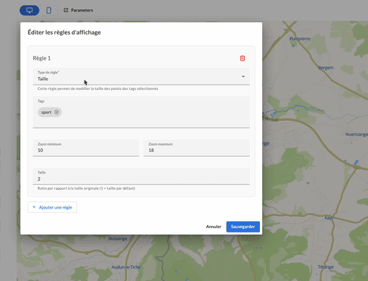Image resolution: width=368 pixels, height=281 pixels.
Task: Click the plus icon of Ajouter une règle
Action: tap(34, 207)
